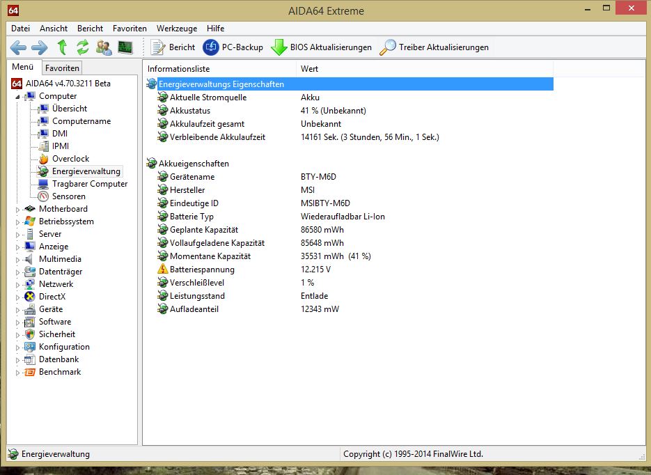Open the Favoriten menu
This screenshot has width=651, height=475.
(x=130, y=29)
